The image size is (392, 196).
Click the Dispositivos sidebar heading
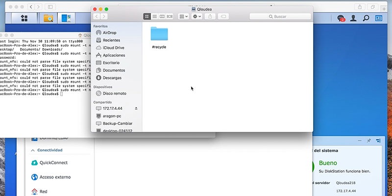coord(103,87)
